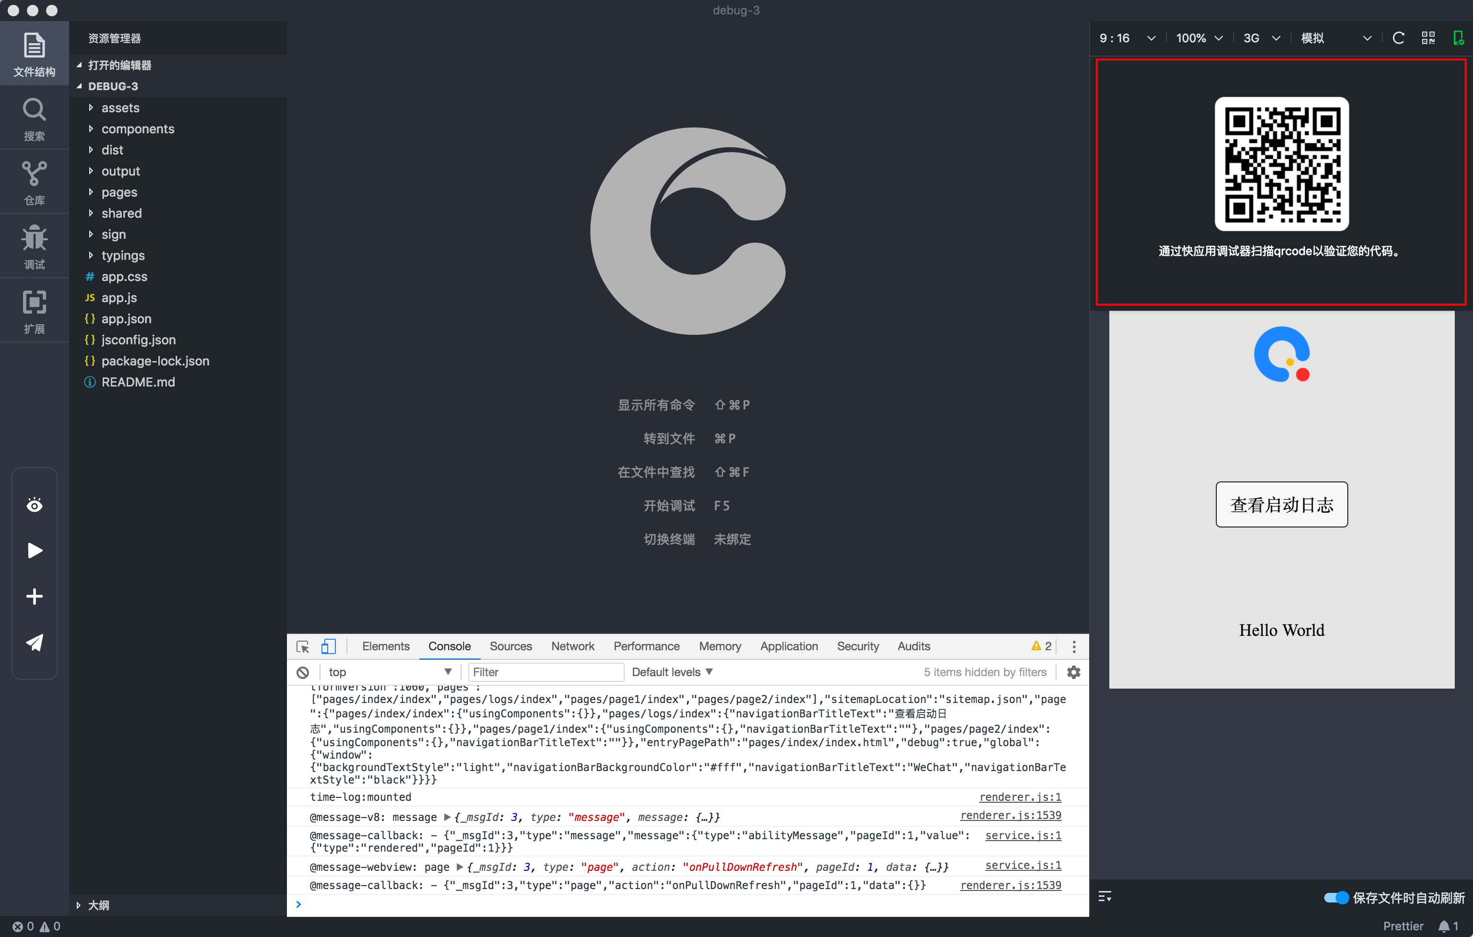The height and width of the screenshot is (937, 1473).
Task: Switch to the Audits tab
Action: (x=913, y=647)
